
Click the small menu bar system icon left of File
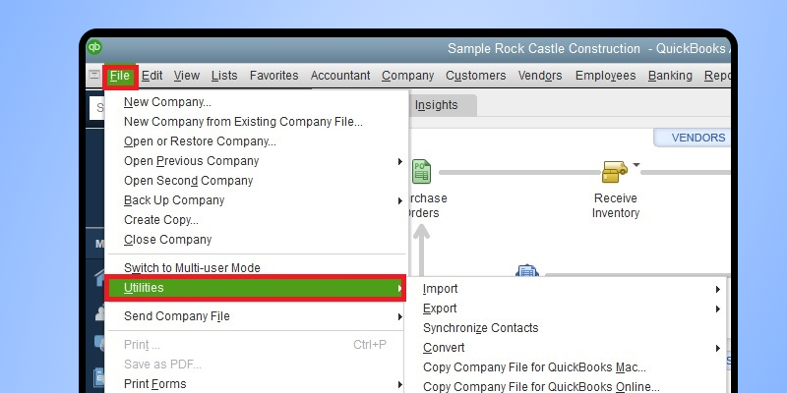point(94,76)
